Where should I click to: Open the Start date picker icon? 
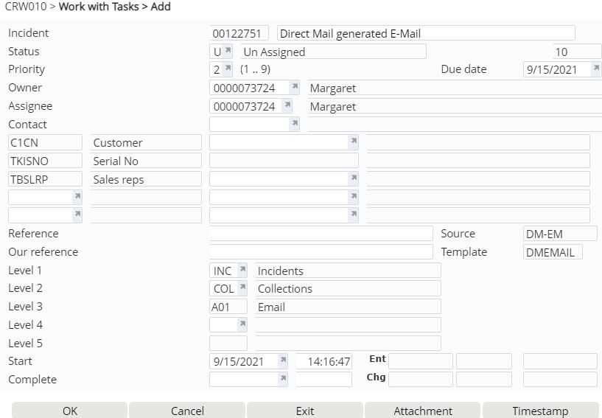[282, 361]
